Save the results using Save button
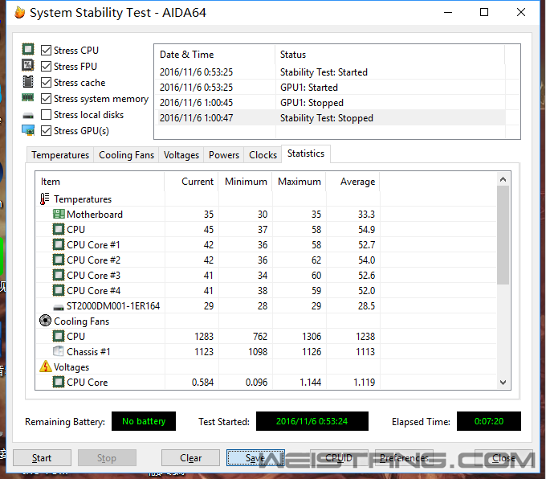The height and width of the screenshot is (479, 546). coord(255,458)
